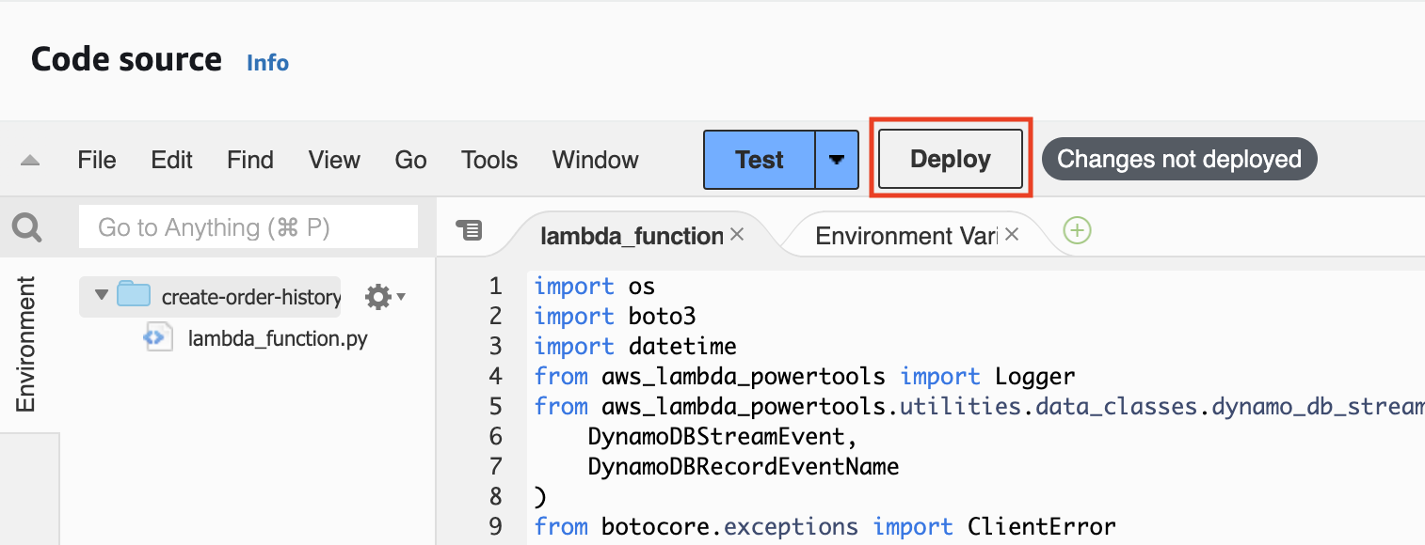This screenshot has width=1425, height=545.
Task: Open the file tree gear settings menu
Action: [385, 297]
